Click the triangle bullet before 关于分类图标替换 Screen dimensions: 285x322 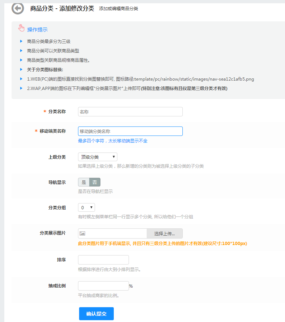[21, 69]
